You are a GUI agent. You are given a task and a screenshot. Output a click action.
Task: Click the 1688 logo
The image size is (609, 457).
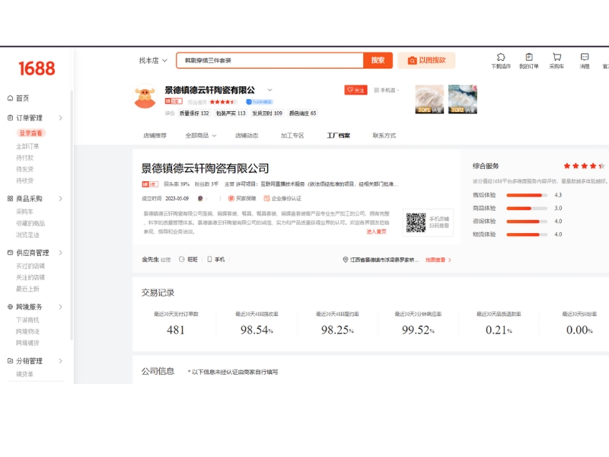(x=36, y=69)
